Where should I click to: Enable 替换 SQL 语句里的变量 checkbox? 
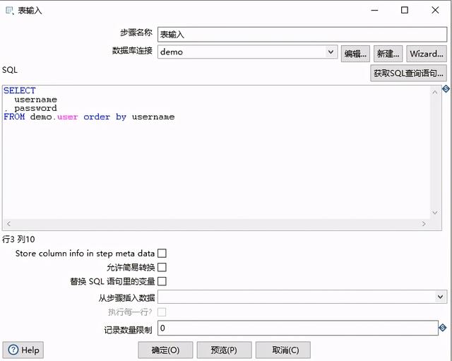tap(162, 281)
